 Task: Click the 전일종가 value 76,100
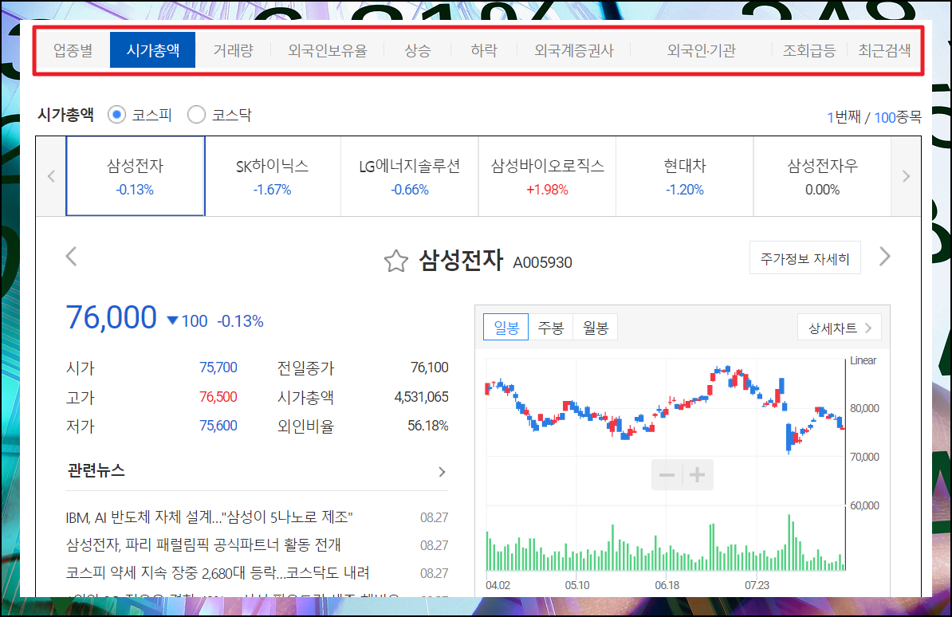tap(429, 367)
